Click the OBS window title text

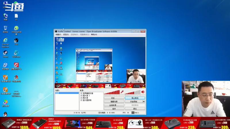point(87,32)
